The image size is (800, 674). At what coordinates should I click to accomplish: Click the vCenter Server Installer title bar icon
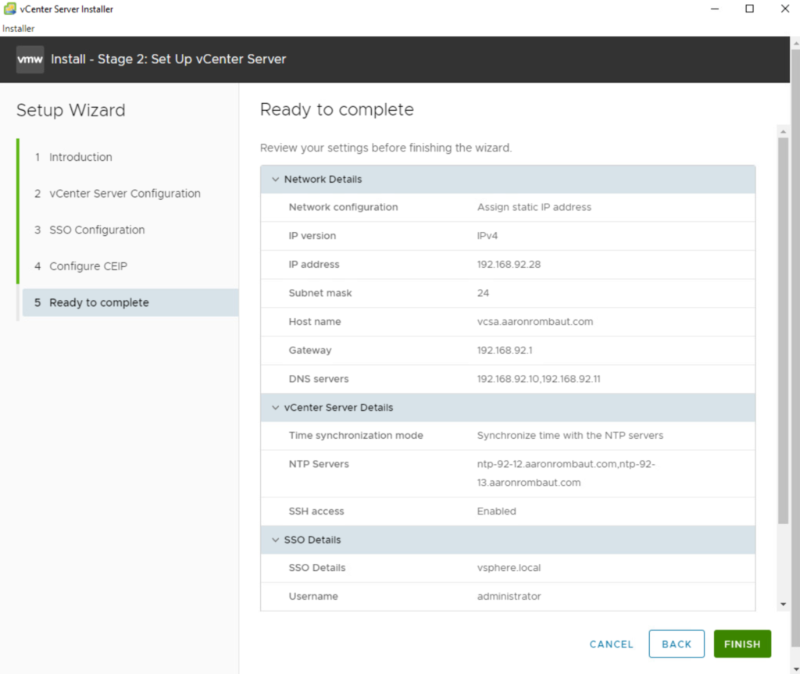click(9, 9)
